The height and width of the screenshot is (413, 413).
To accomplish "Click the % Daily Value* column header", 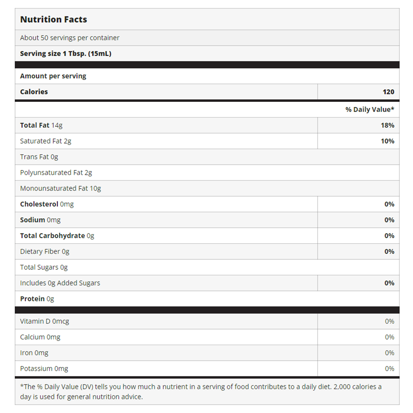I will click(370, 109).
